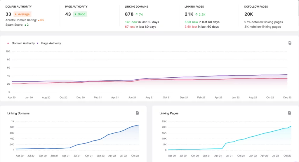
Task: Click export icon on Domain Authority chart
Action: point(290,43)
